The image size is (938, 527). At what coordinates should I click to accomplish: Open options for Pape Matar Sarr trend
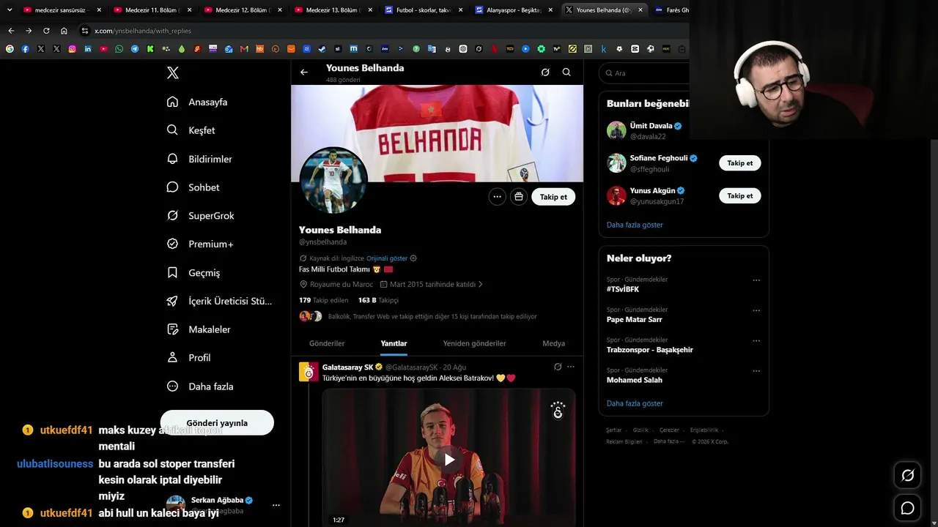(x=756, y=310)
